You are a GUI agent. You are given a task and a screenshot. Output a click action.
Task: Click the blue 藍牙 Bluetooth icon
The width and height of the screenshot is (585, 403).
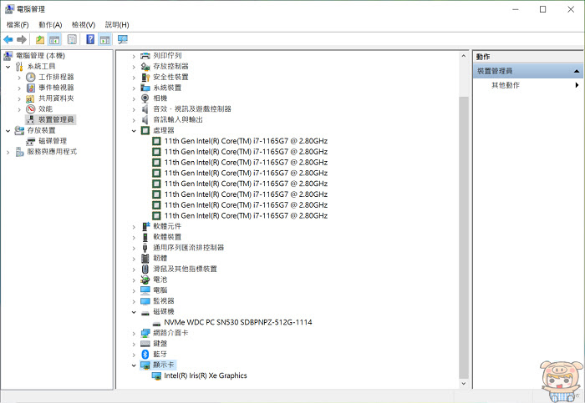pyautogui.click(x=145, y=355)
